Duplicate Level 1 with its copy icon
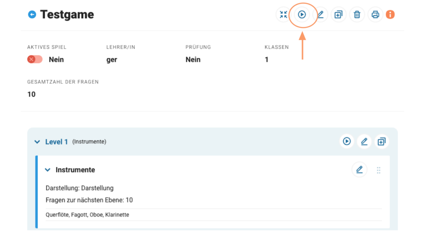This screenshot has width=435, height=234. (382, 141)
